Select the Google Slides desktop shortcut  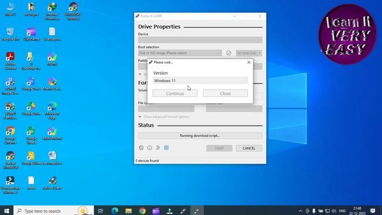(31, 158)
